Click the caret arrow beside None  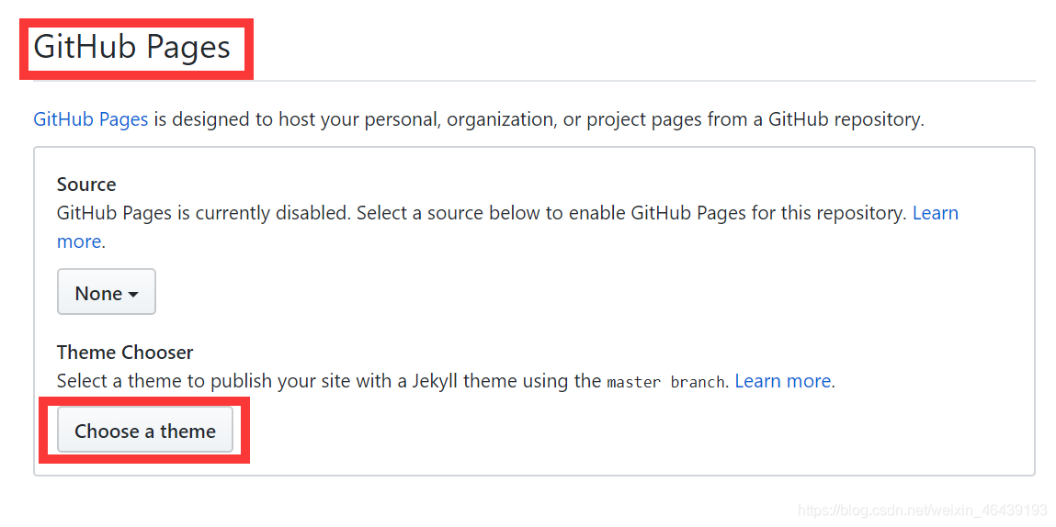133,295
